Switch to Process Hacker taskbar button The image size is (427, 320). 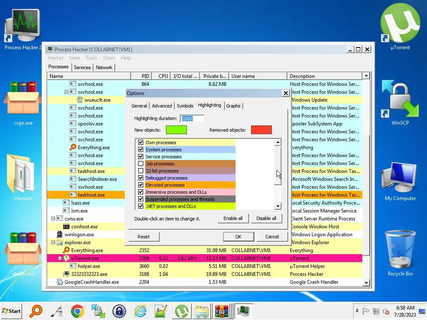(244, 311)
